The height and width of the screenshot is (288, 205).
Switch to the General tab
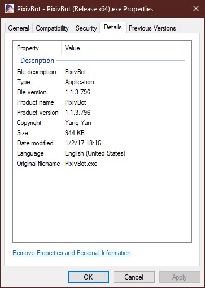pyautogui.click(x=19, y=28)
